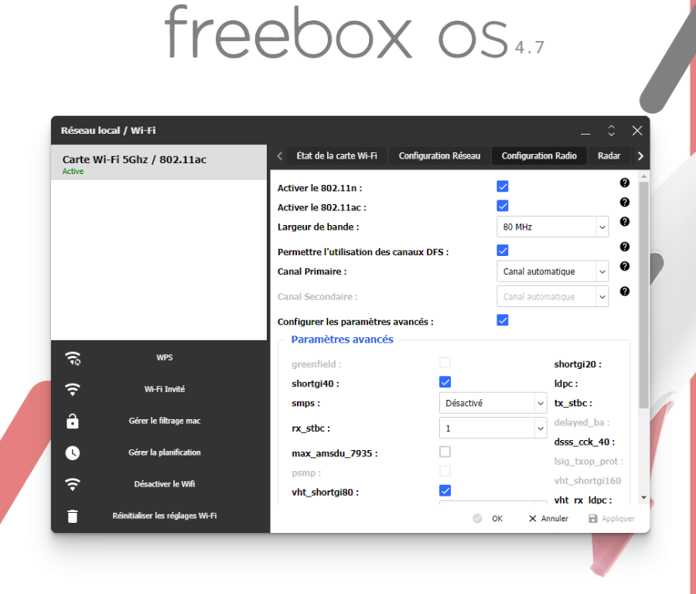Switch to the Configuration Réseau tab
This screenshot has width=696, height=594.
click(x=439, y=155)
